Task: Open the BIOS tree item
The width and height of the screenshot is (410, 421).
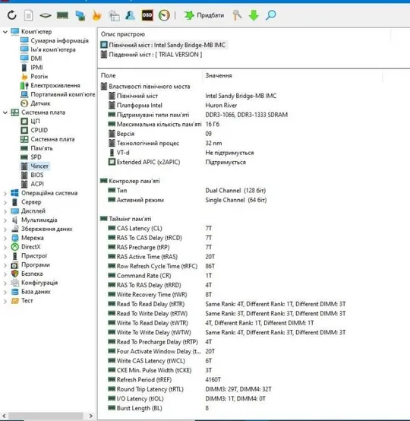Action: pyautogui.click(x=36, y=175)
